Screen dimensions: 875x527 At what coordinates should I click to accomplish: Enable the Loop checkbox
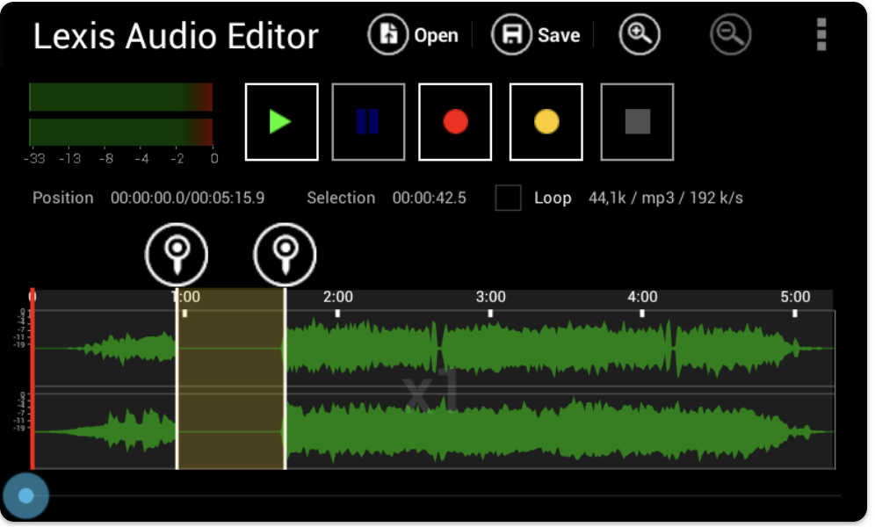coord(508,198)
